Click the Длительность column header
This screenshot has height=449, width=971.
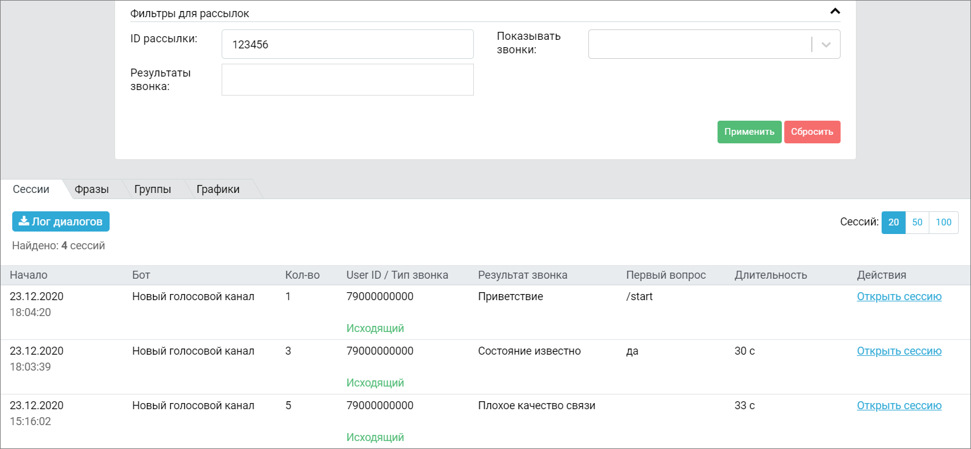click(x=770, y=275)
